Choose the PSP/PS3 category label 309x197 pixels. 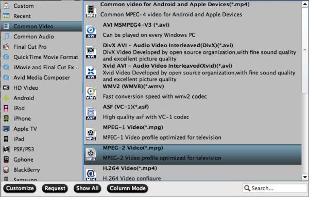(24, 149)
